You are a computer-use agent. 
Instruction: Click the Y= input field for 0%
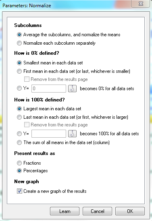[x=49, y=89]
